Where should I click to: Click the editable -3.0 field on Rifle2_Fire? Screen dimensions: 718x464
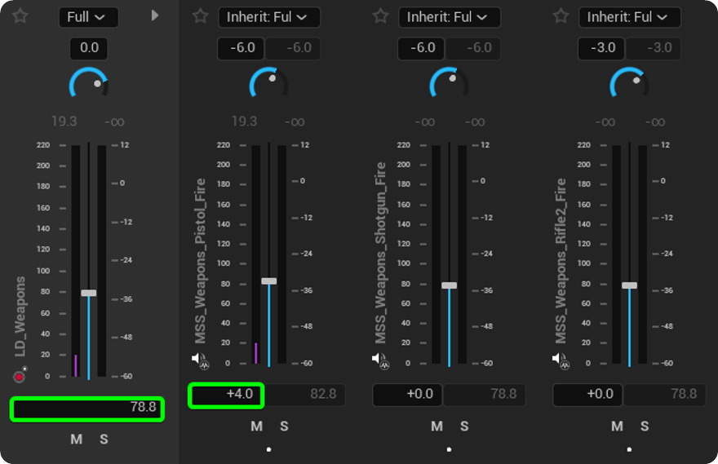(x=602, y=48)
